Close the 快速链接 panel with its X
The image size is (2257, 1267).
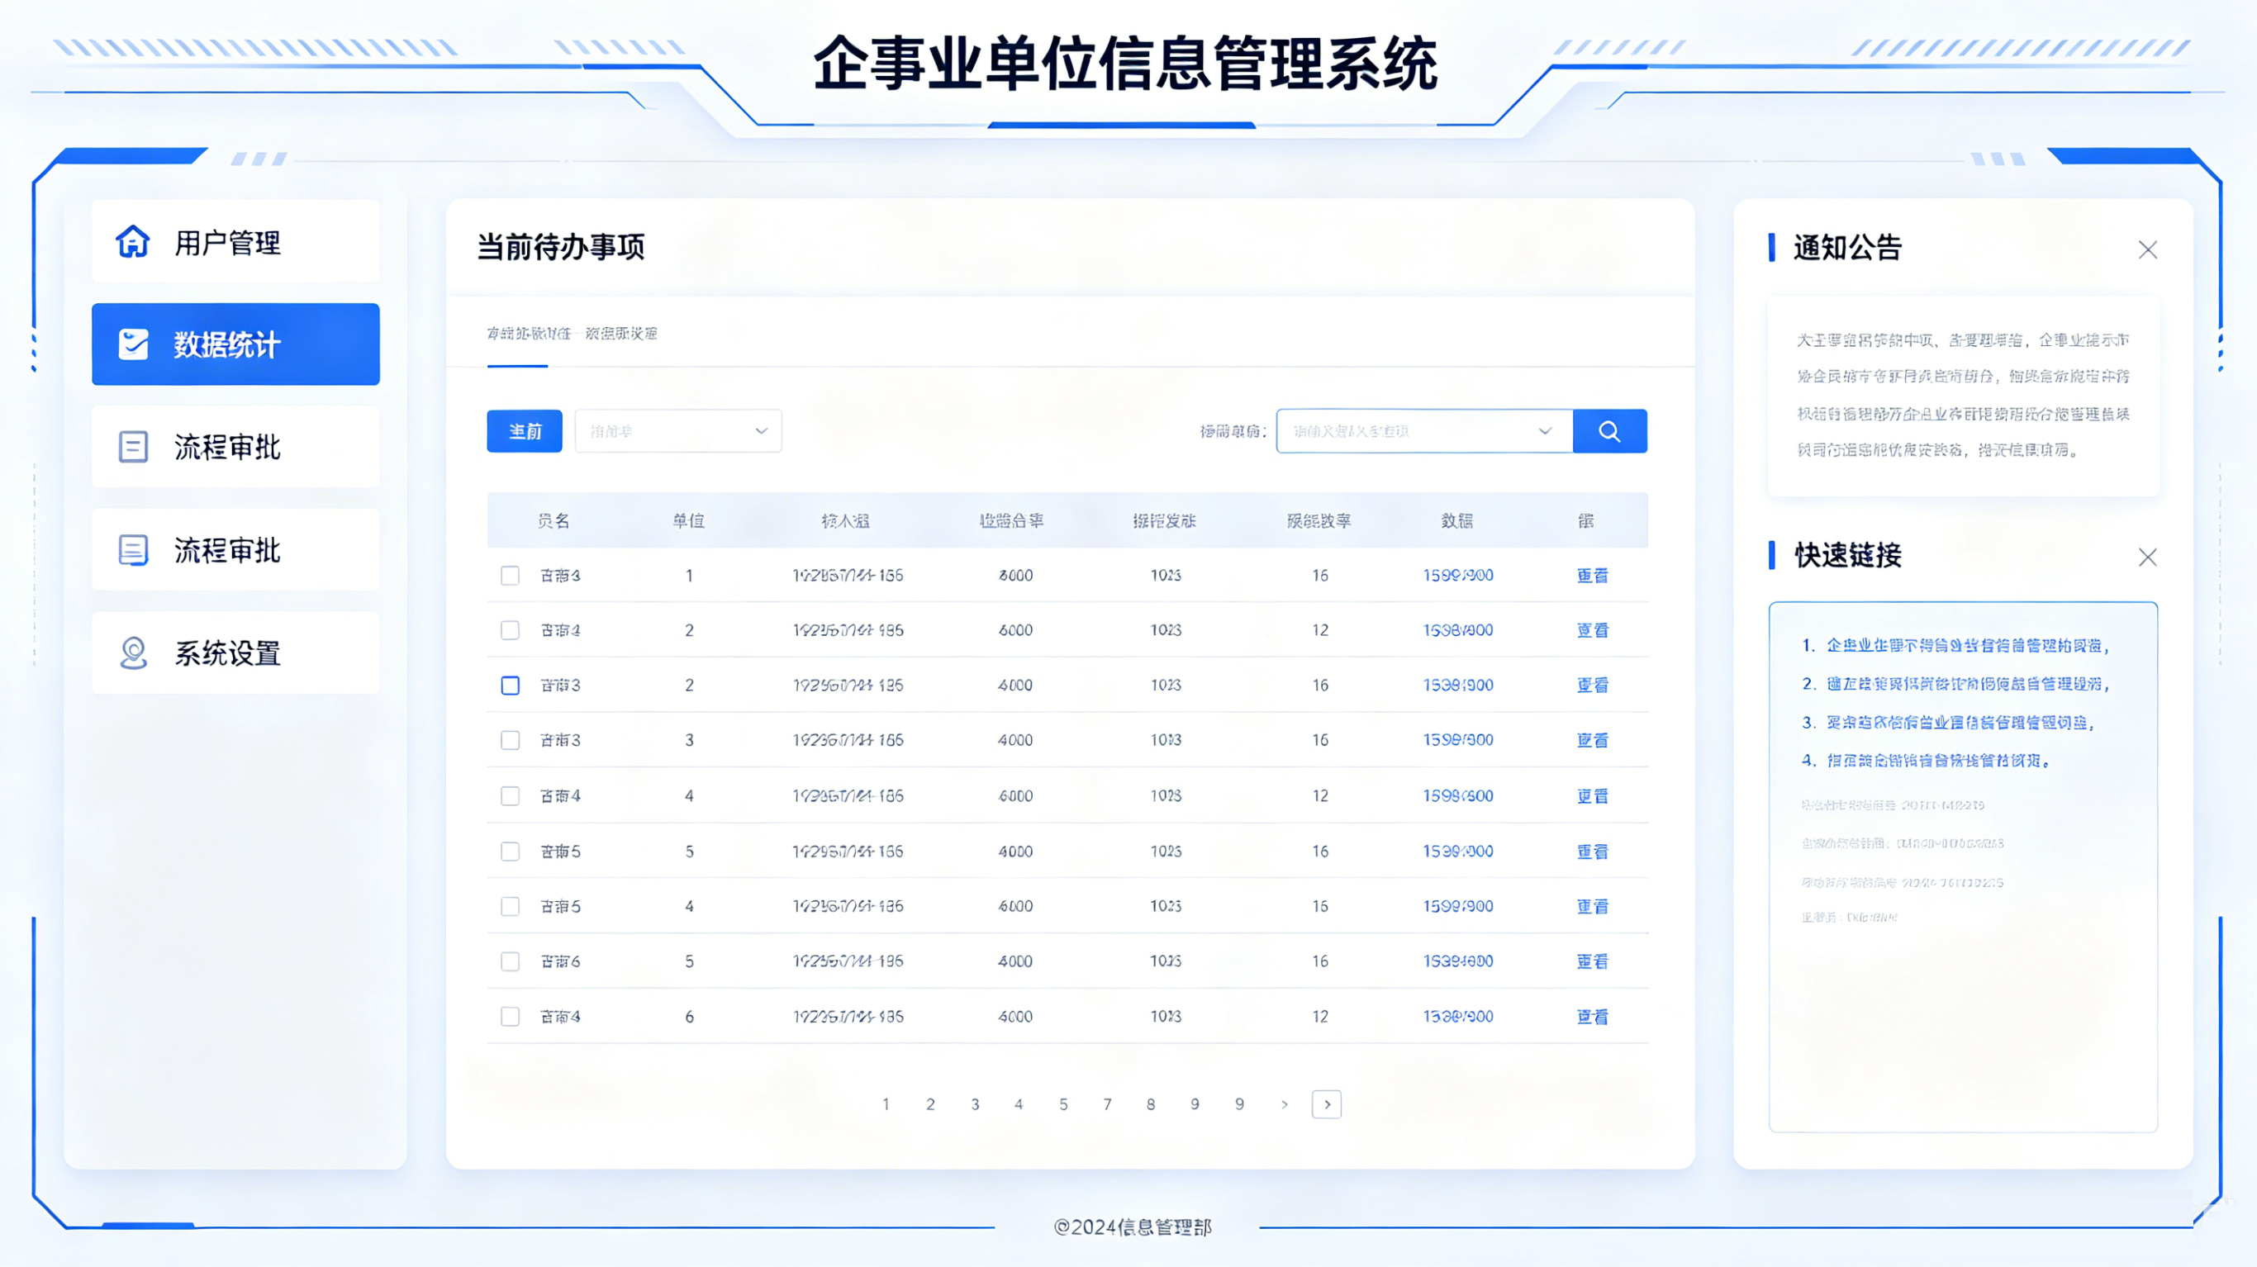2147,558
